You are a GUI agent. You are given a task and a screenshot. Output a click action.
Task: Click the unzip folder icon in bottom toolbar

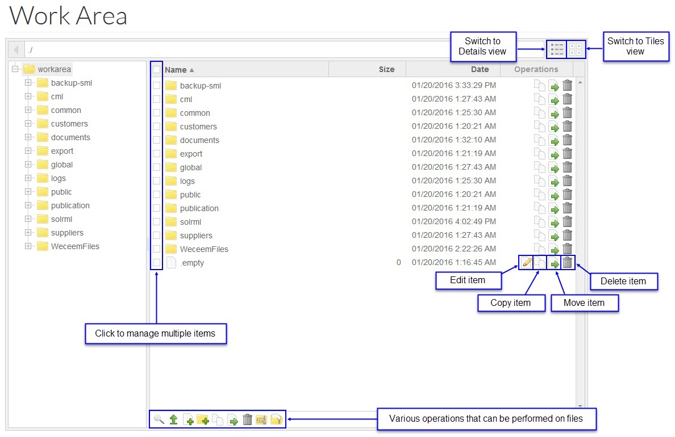(x=276, y=419)
